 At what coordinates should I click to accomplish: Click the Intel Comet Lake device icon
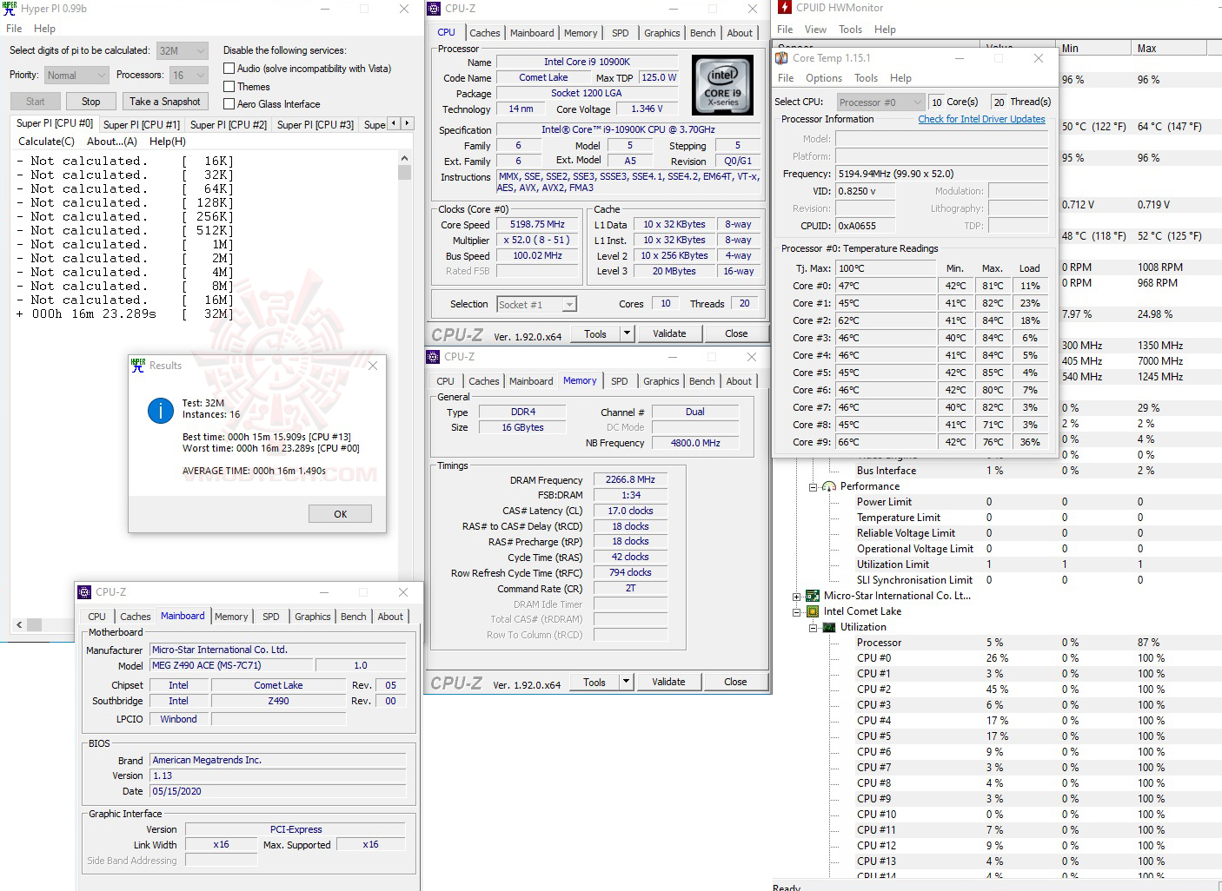[x=812, y=611]
